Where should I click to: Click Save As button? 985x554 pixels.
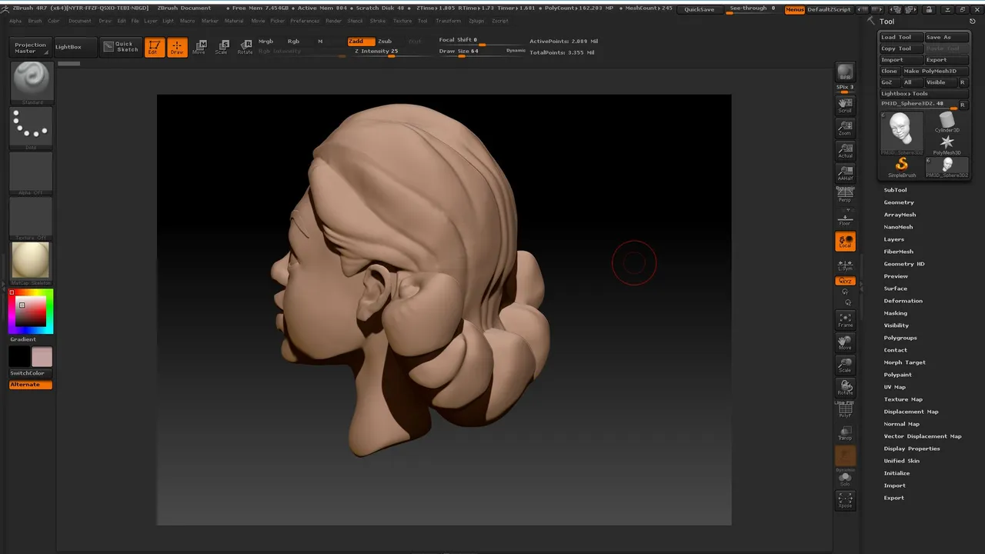pyautogui.click(x=946, y=37)
